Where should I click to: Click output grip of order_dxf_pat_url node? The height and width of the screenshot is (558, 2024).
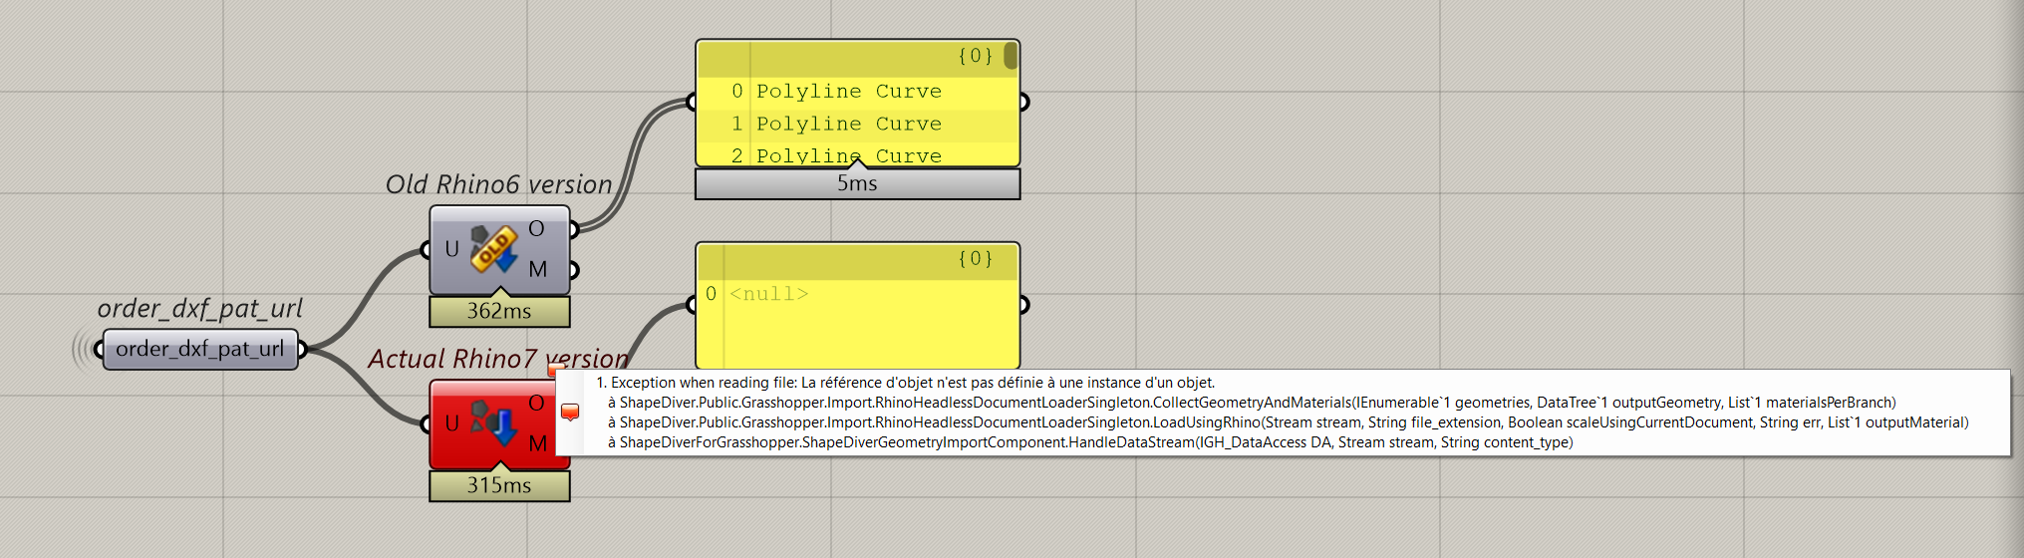click(x=302, y=349)
